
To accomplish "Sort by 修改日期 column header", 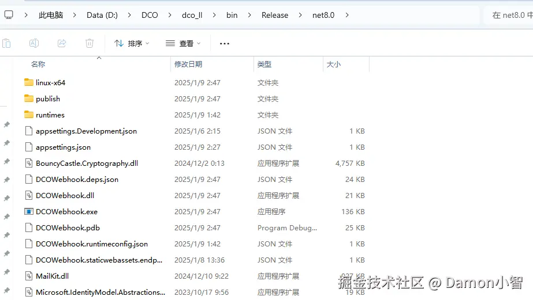I will pos(188,64).
